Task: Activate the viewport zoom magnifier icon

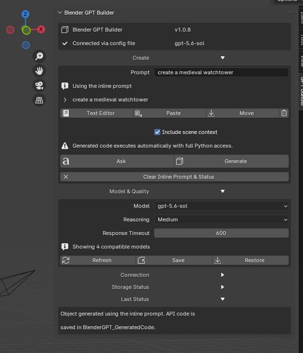Action: 39,56
